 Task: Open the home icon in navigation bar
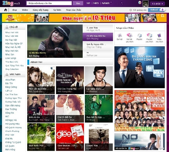pos(6,10)
